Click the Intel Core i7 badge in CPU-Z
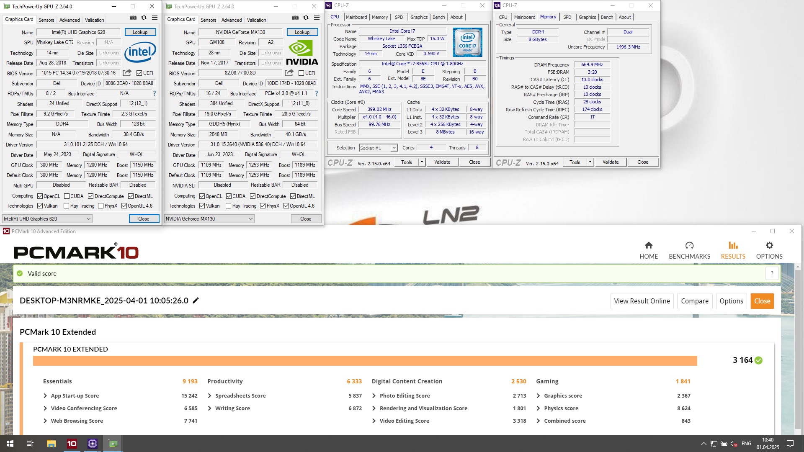Viewport: 804px width, 452px height. coord(468,42)
